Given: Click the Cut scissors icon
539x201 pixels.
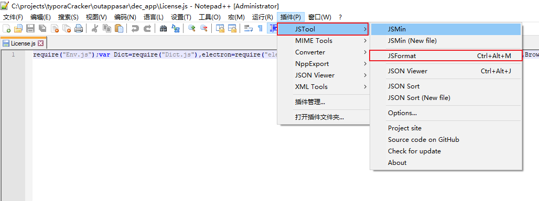Looking at the screenshot, I should click(95, 28).
